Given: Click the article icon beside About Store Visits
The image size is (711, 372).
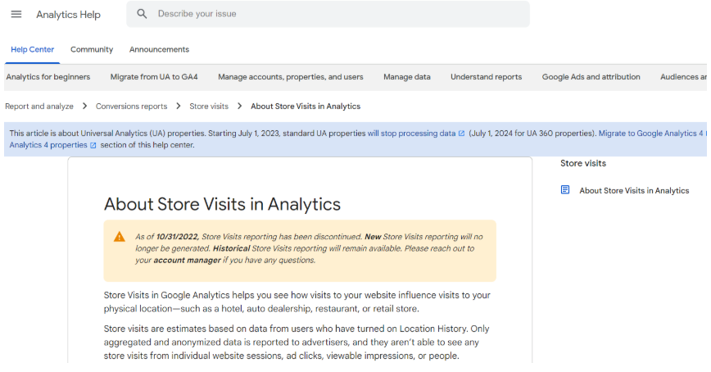Looking at the screenshot, I should point(565,190).
